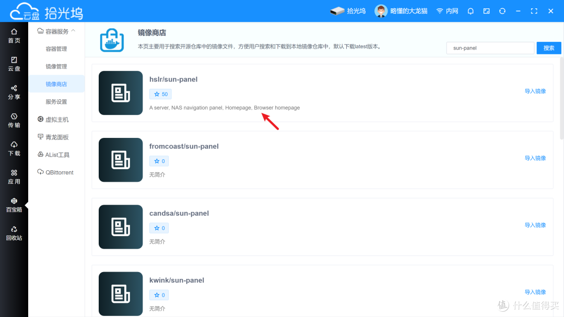
Task: Click the 内网 wifi network indicator
Action: point(447,11)
